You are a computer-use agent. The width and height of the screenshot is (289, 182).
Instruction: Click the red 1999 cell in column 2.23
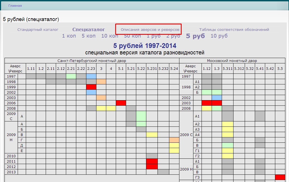(91, 87)
